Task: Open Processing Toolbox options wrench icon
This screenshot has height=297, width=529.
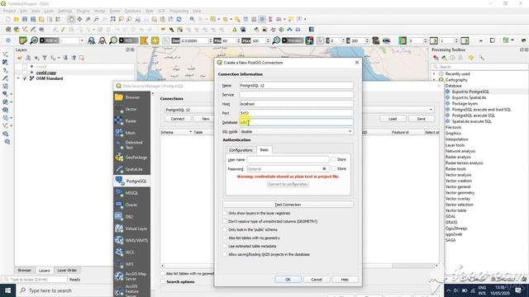Action: pyautogui.click(x=481, y=58)
